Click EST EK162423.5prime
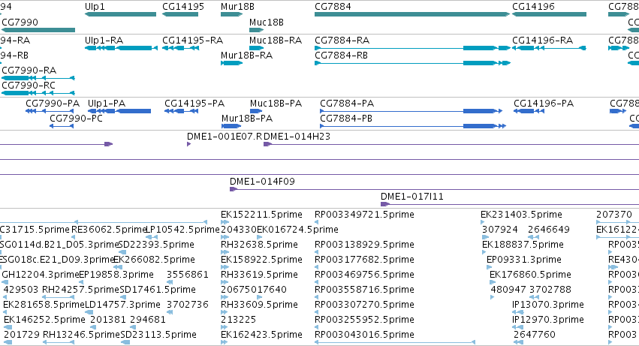Image resolution: width=639 pixels, height=346 pixels. click(261, 335)
